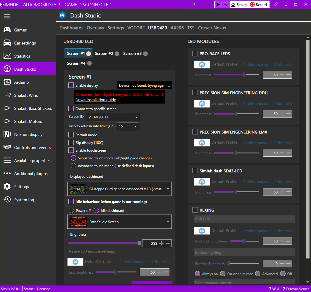Select the Dash Studio gauge icon

[7, 69]
